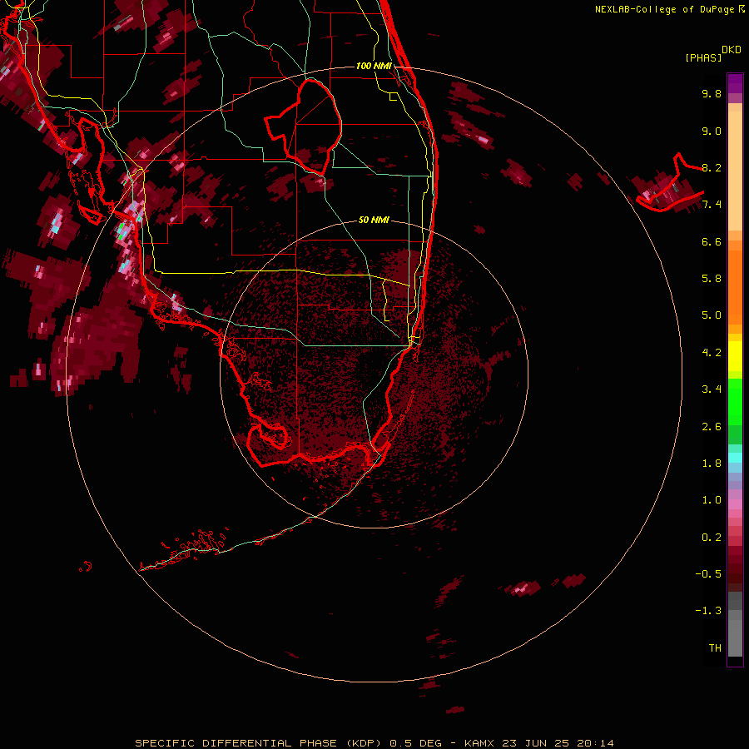Select the 1.8 scale value
749x749 pixels.
coord(712,464)
